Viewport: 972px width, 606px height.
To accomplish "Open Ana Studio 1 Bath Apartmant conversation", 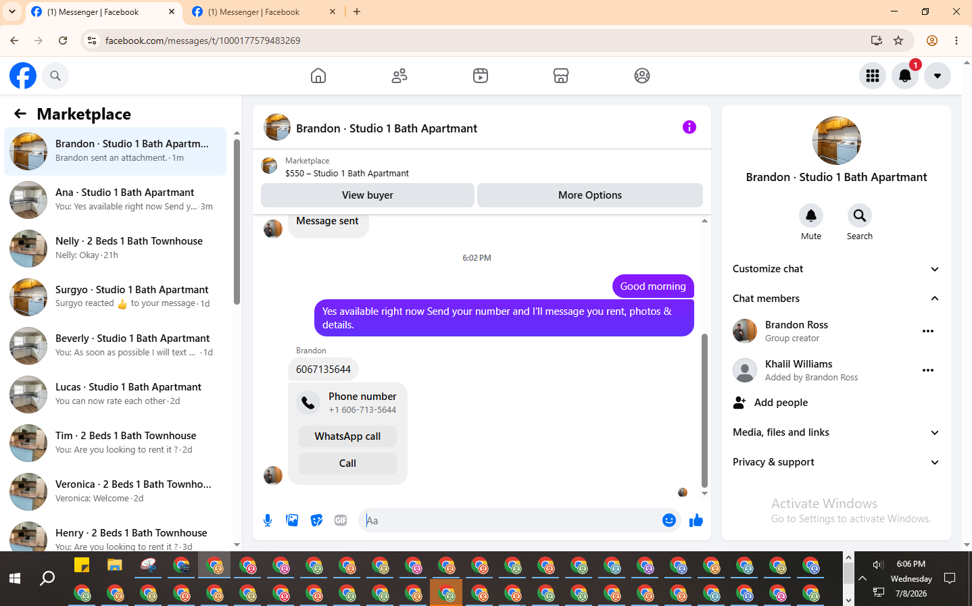I will [x=116, y=200].
